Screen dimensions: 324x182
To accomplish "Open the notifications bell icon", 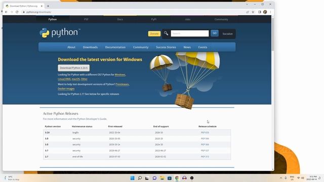I will [319, 178].
